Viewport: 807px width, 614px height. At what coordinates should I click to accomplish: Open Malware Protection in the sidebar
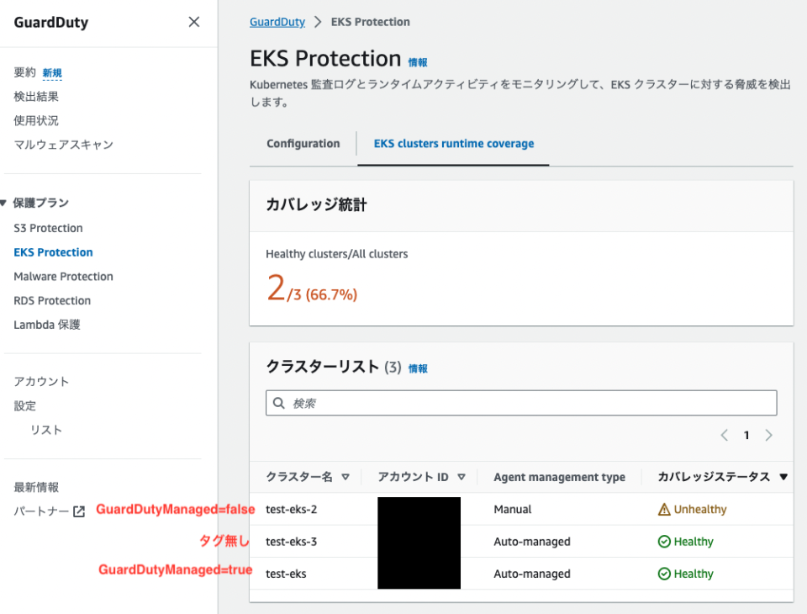63,276
